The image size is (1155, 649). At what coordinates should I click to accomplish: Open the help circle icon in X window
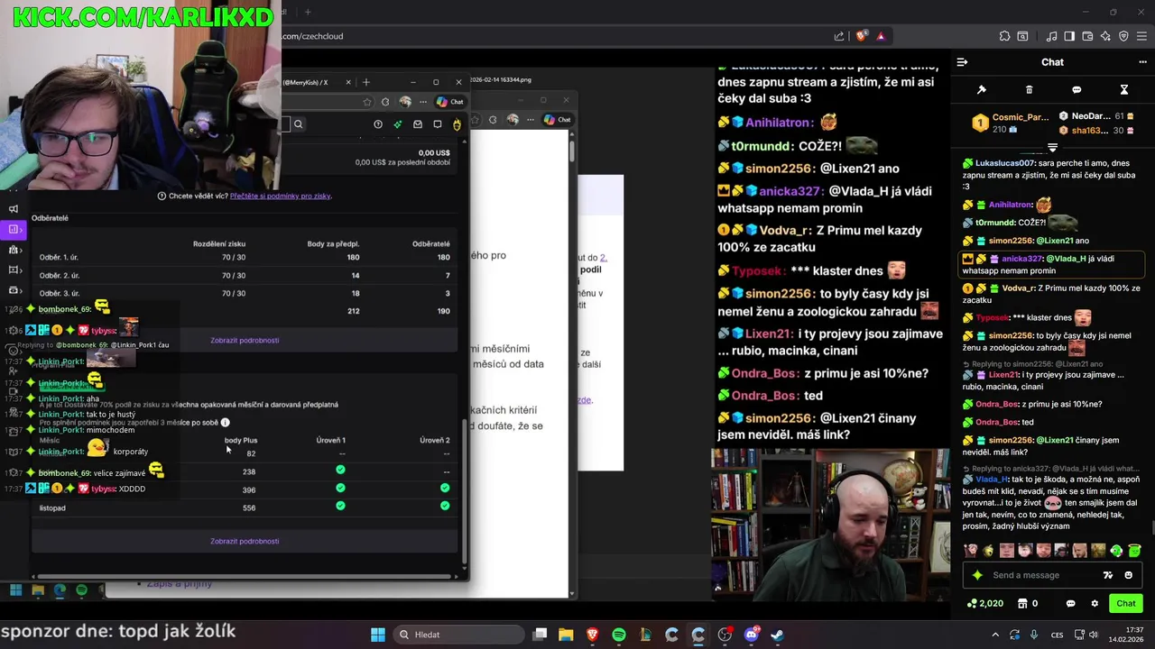[378, 124]
